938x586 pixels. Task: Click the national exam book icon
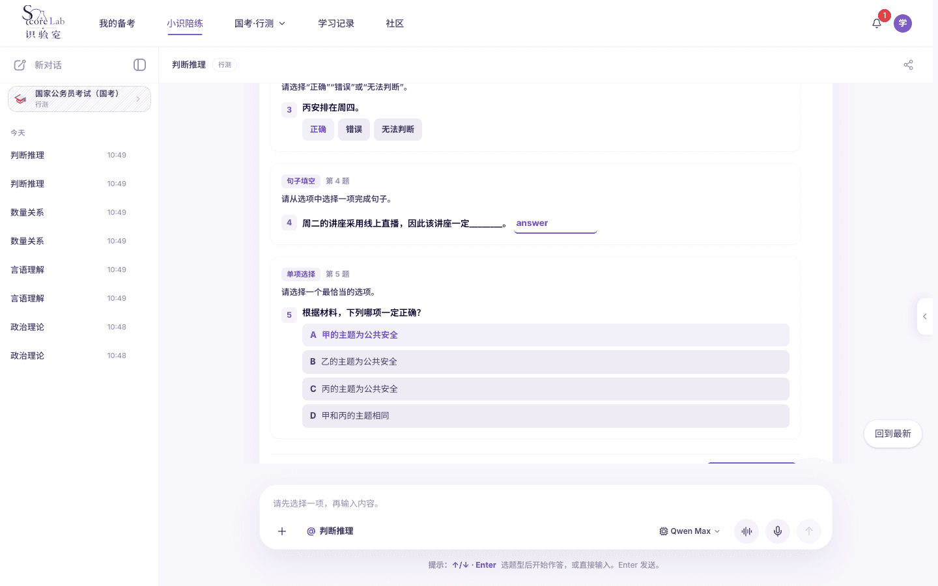pyautogui.click(x=21, y=99)
